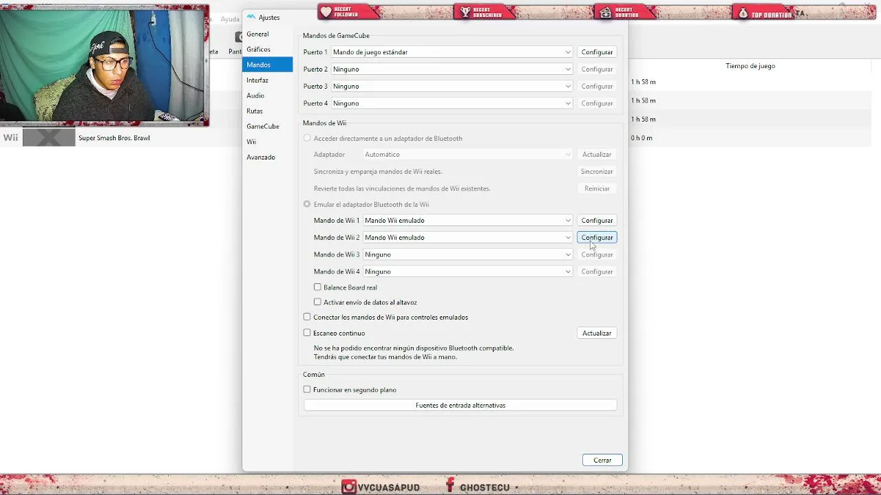Expand the Puerto 1 controller dropdown
881x495 pixels.
pos(452,52)
